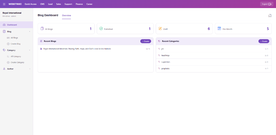Select the 'prophetic' category row
The height and width of the screenshot is (135, 276).
pyautogui.click(x=214, y=68)
